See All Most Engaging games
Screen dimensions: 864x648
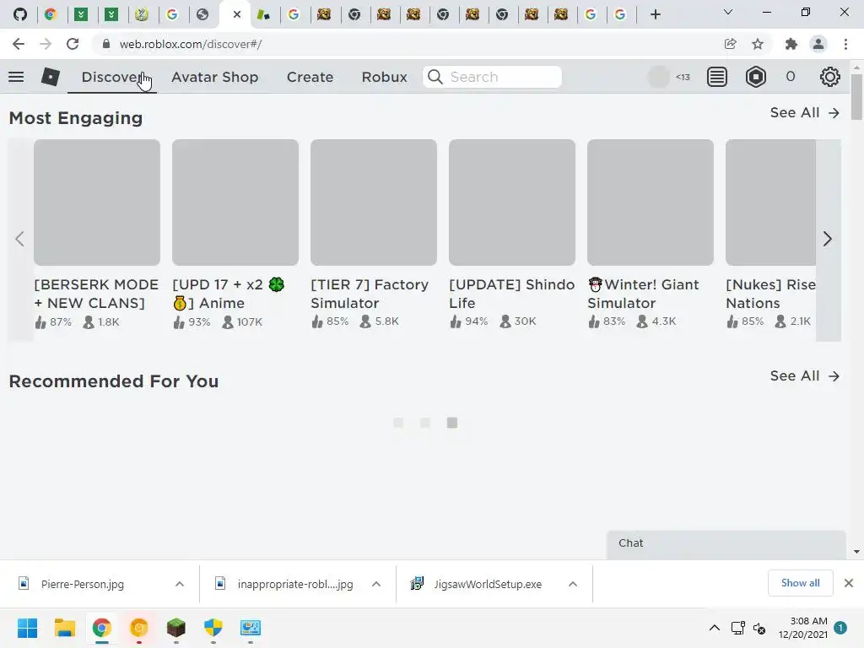(x=804, y=113)
